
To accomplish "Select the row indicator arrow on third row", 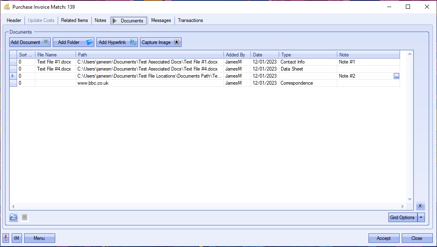I will (x=13, y=76).
